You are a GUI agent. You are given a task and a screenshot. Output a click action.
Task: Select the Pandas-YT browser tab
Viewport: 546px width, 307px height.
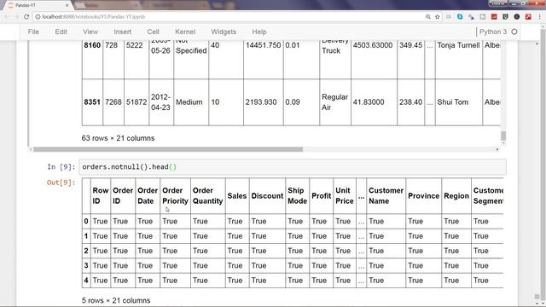click(x=37, y=5)
